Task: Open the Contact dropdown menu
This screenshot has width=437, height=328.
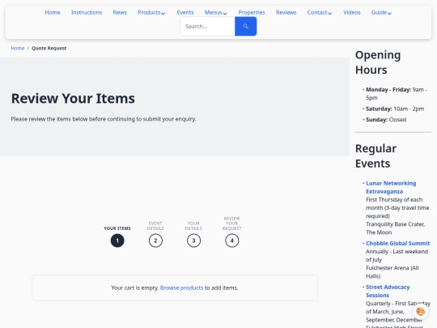Action: (x=320, y=12)
